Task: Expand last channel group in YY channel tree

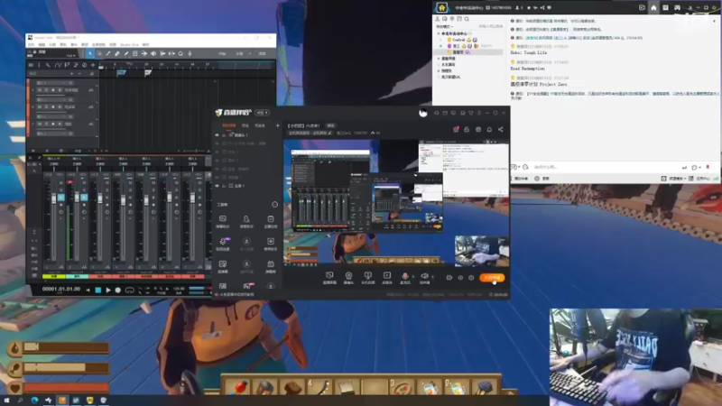Action: tap(439, 77)
